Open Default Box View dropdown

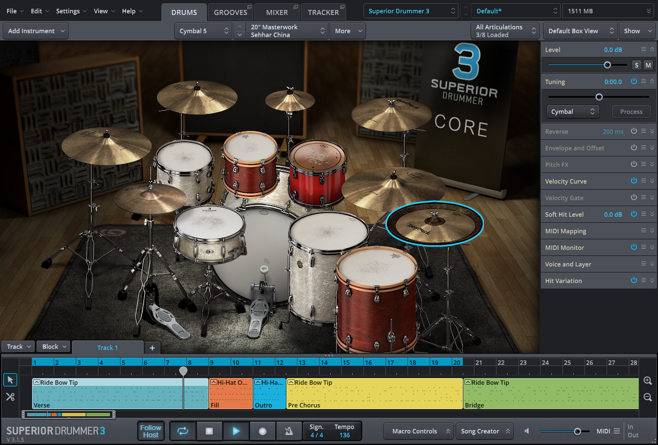581,30
